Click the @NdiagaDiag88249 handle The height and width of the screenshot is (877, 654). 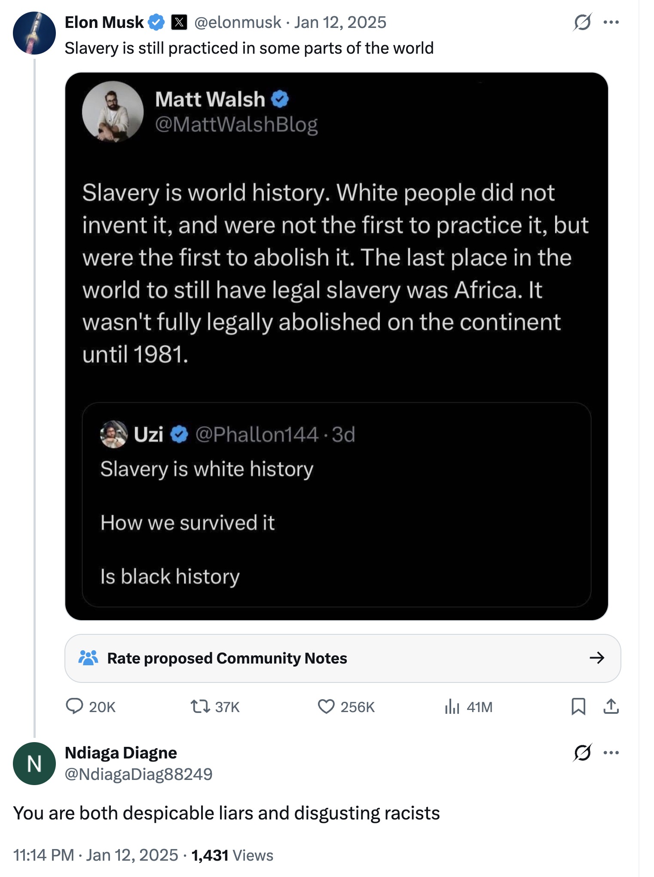tap(138, 774)
